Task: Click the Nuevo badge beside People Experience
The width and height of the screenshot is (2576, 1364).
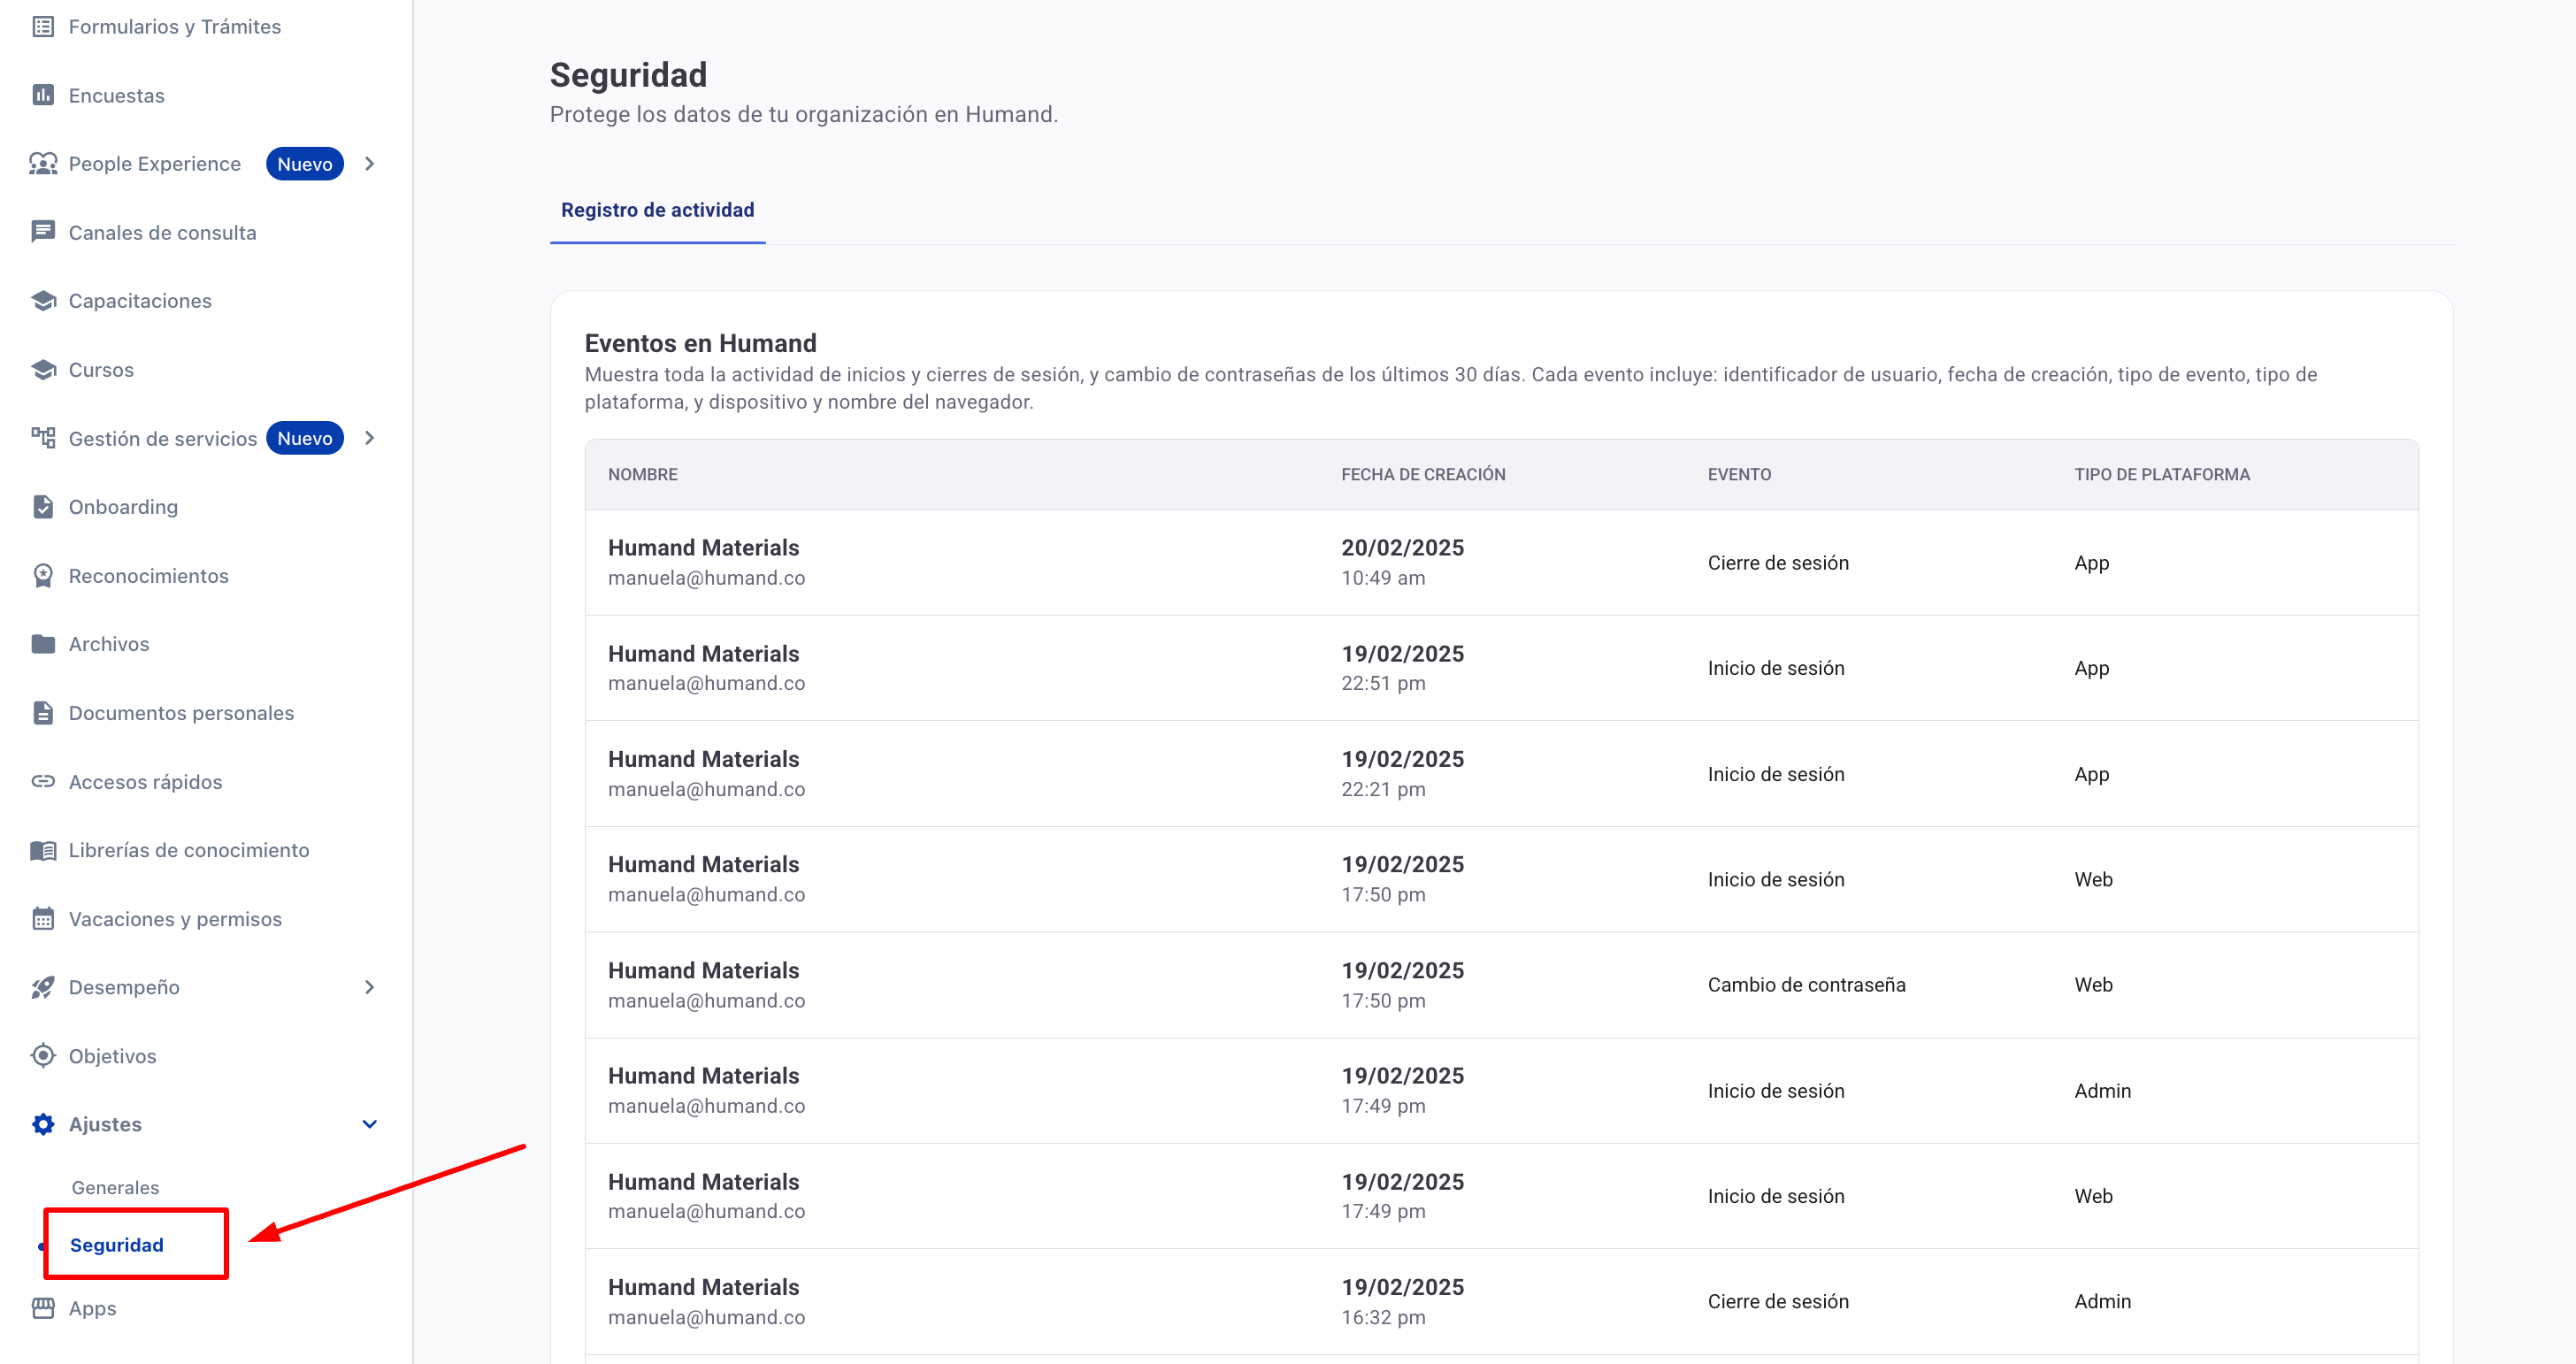Action: pos(305,164)
